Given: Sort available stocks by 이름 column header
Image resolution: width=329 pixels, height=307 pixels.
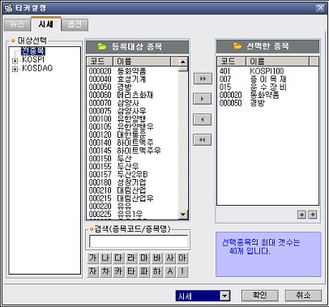Looking at the screenshot, I should [142, 62].
